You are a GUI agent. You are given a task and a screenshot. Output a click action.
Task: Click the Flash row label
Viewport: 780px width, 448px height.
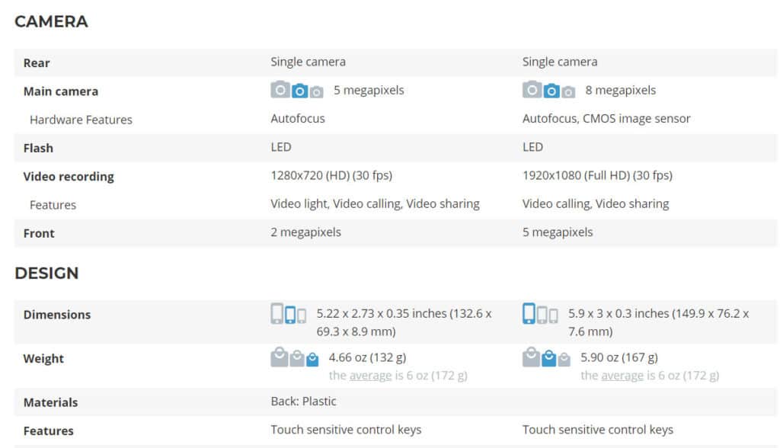(x=38, y=149)
